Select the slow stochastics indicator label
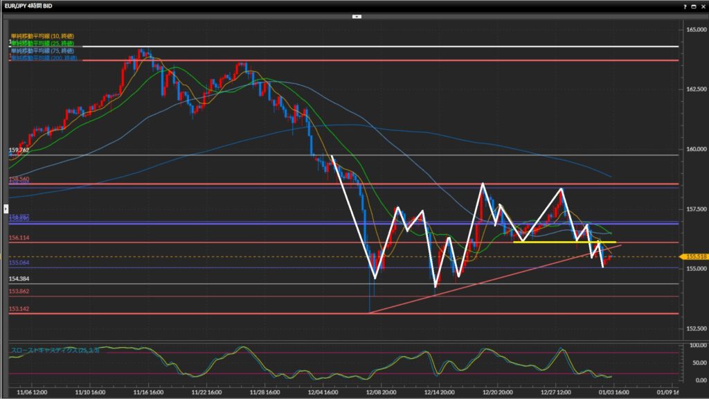 [55, 351]
